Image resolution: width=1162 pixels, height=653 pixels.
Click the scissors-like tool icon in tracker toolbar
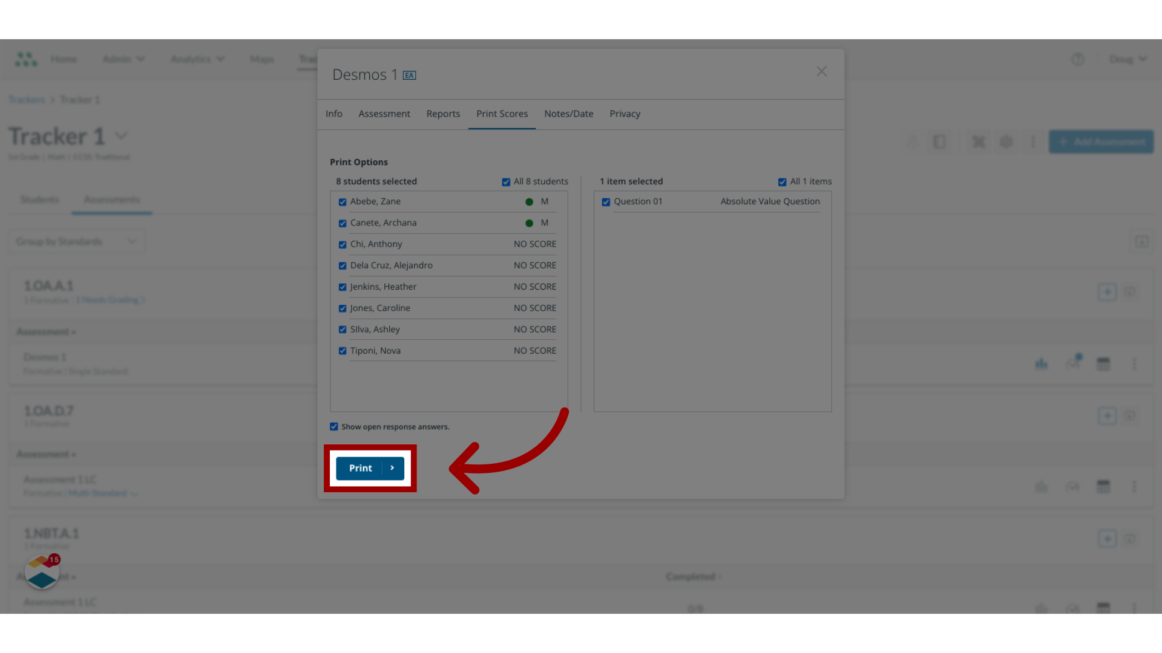pyautogui.click(x=978, y=142)
